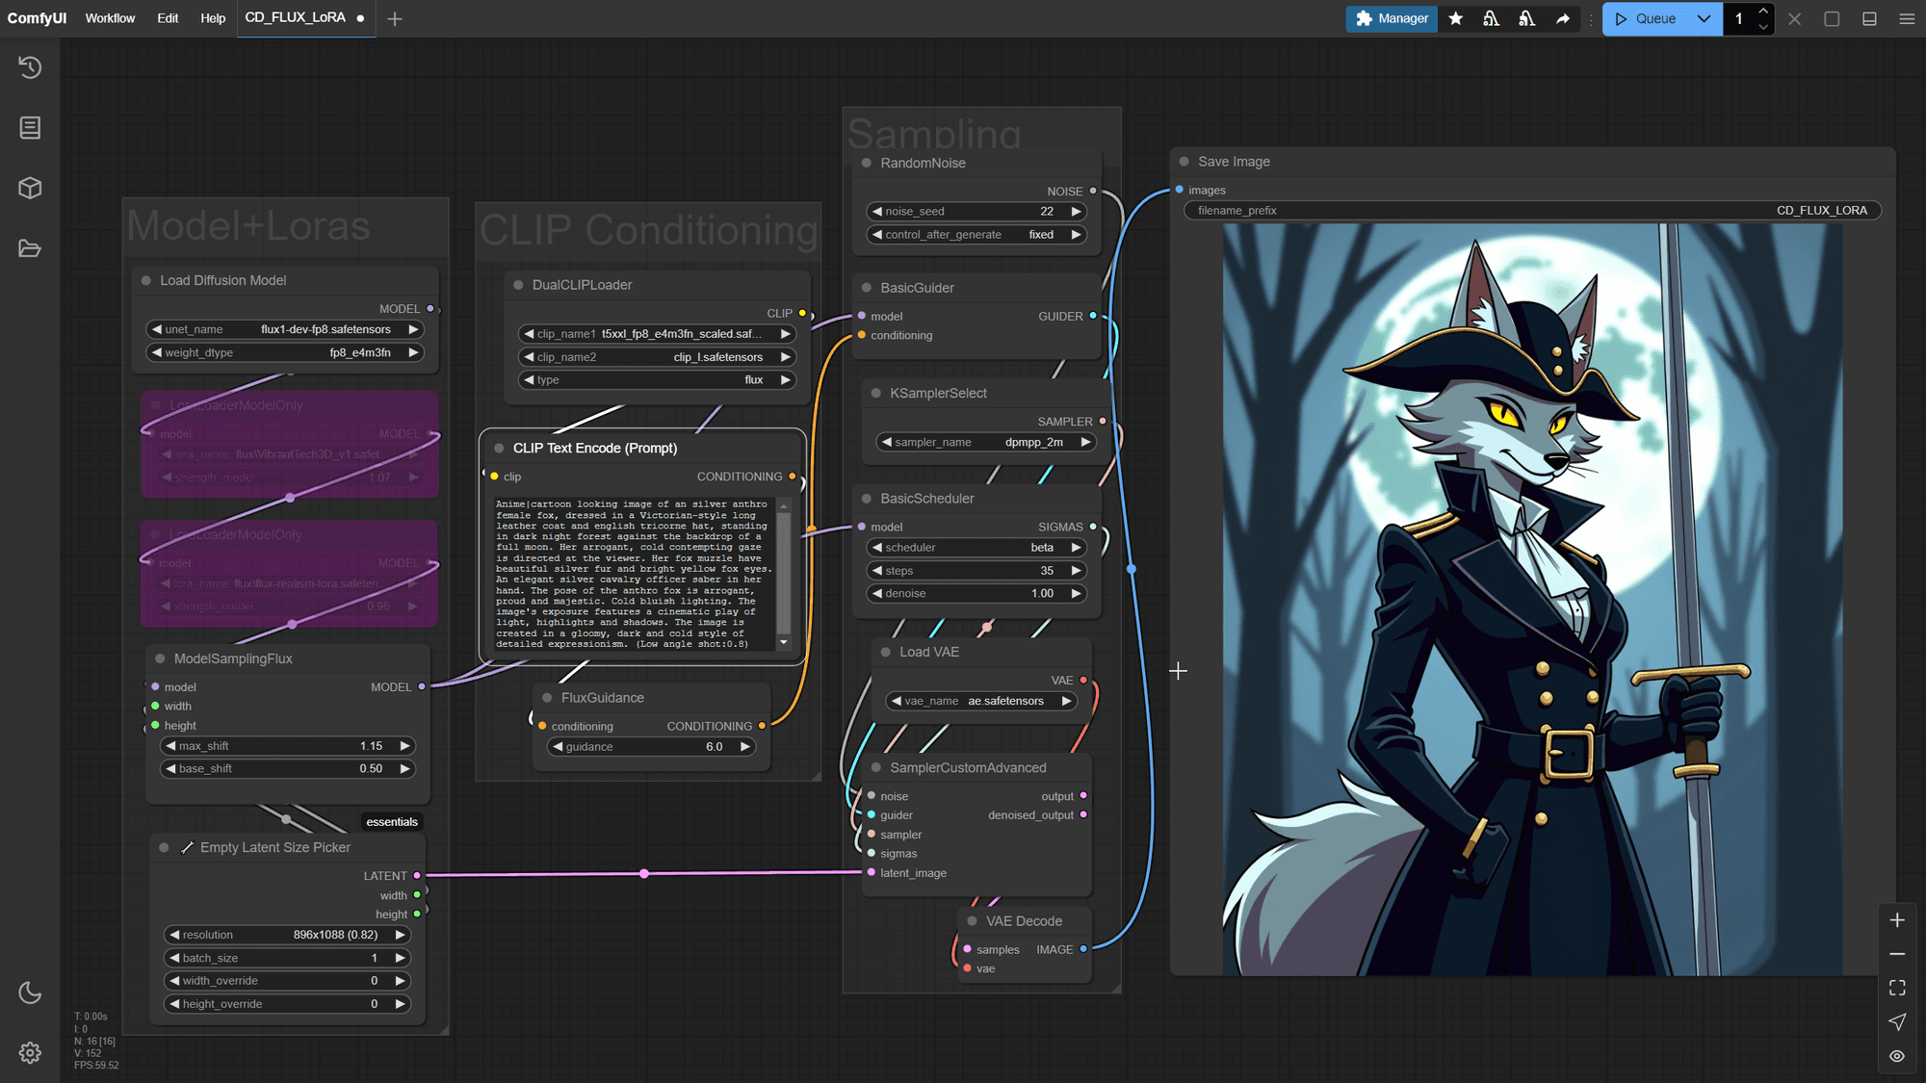Open the ComfyUI Manager

pos(1391,18)
